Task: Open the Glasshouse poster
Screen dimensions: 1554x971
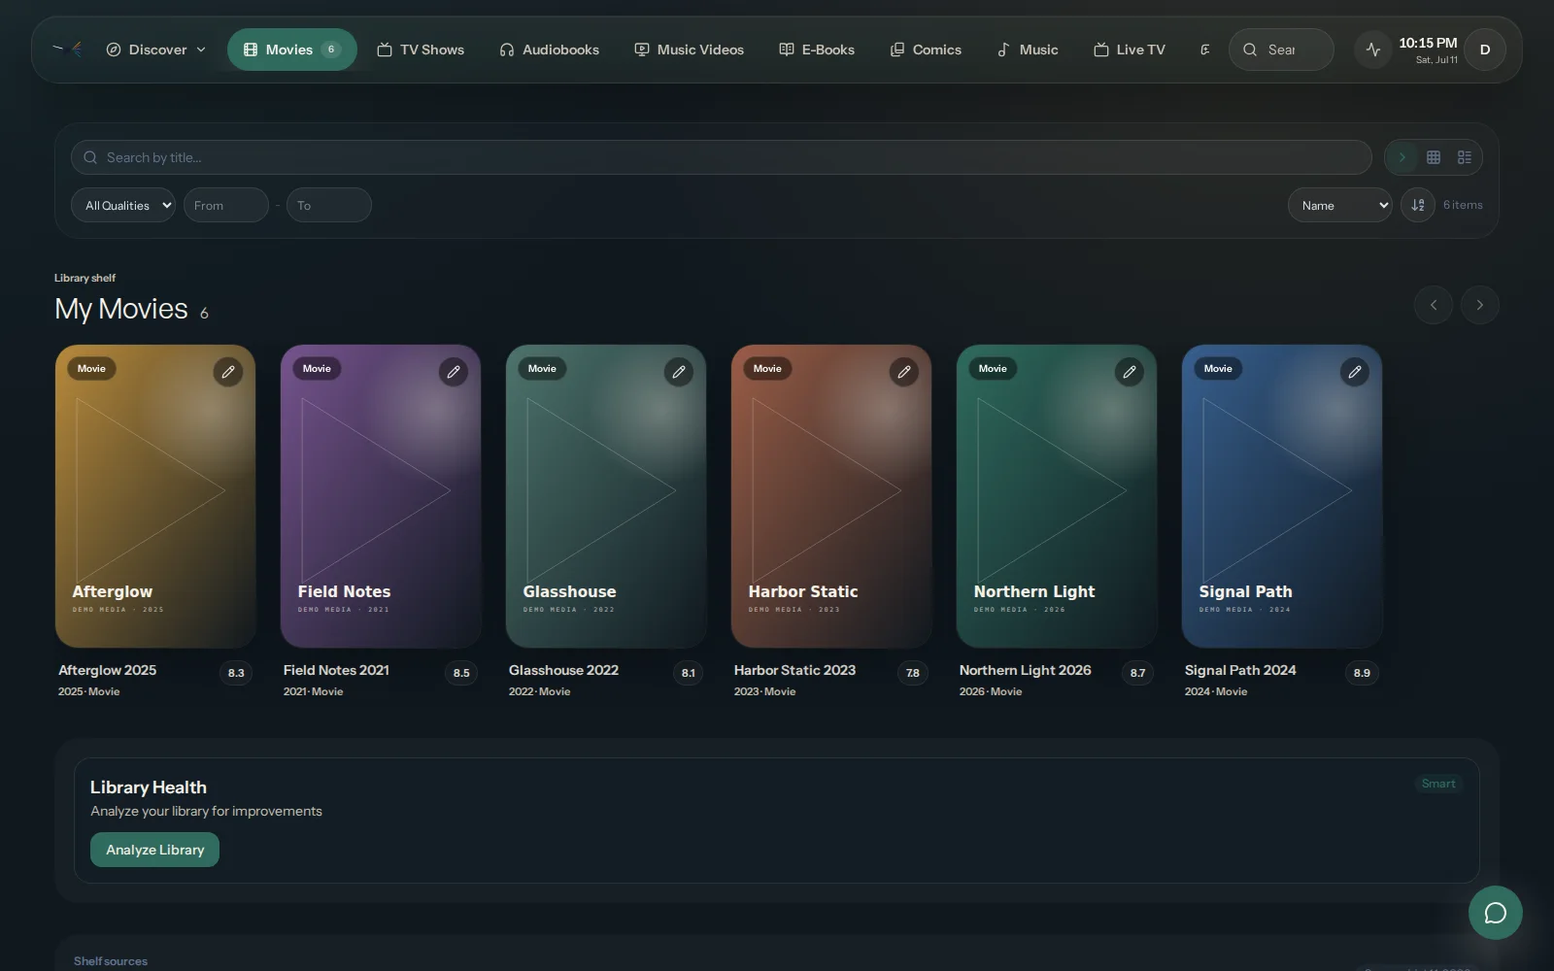Action: point(606,496)
